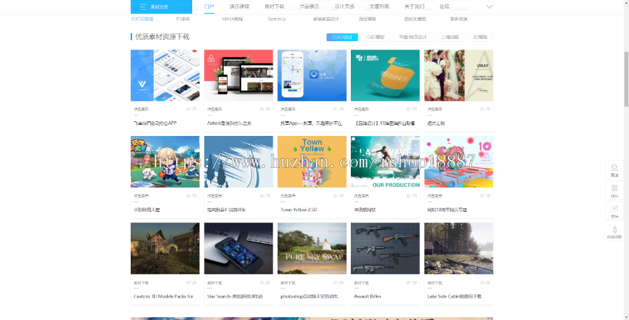Select the 平面/网页设计 filter tab
Screen dimensions: 629x320
412,37
